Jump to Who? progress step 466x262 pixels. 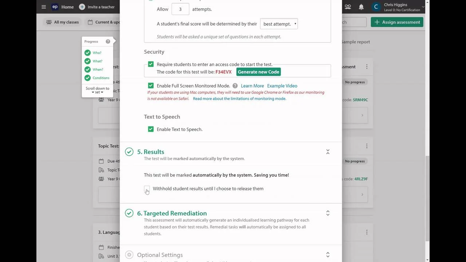97,53
